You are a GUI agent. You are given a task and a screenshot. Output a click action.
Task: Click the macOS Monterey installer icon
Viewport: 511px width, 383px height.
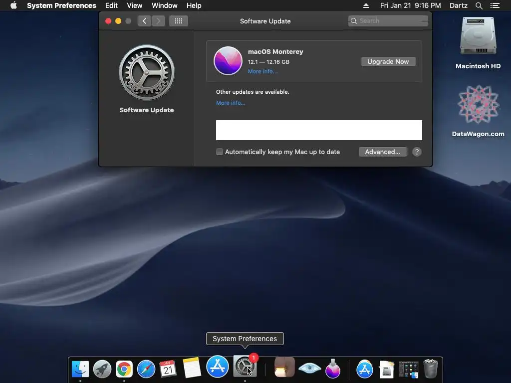pyautogui.click(x=228, y=61)
